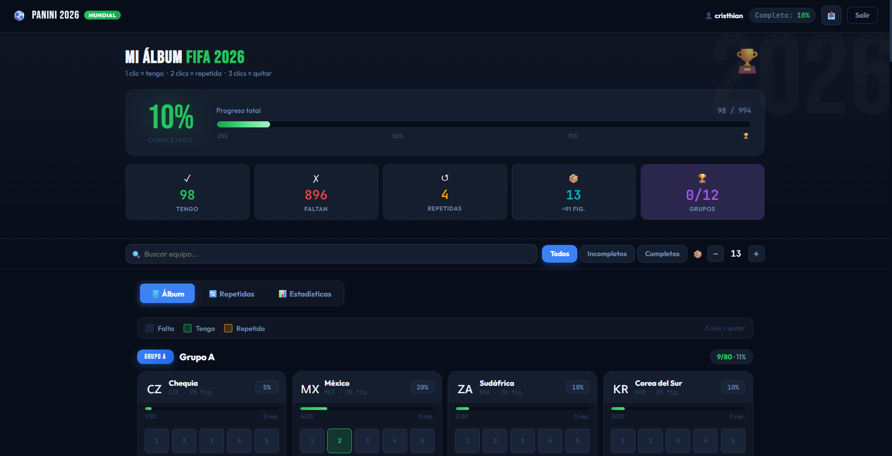This screenshot has width=892, height=456.
Task: Filter teams by Incompletos
Action: click(x=607, y=254)
